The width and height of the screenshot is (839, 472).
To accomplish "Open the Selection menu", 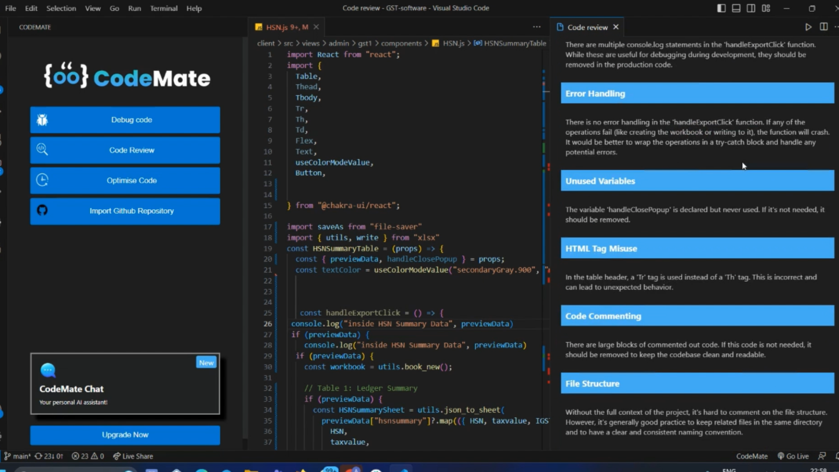I will tap(61, 8).
